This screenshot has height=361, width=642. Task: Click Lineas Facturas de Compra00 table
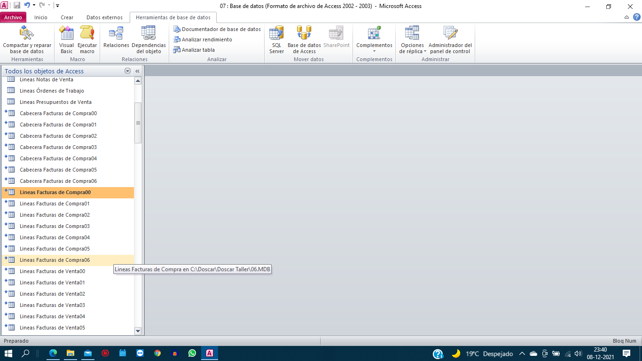pyautogui.click(x=68, y=192)
